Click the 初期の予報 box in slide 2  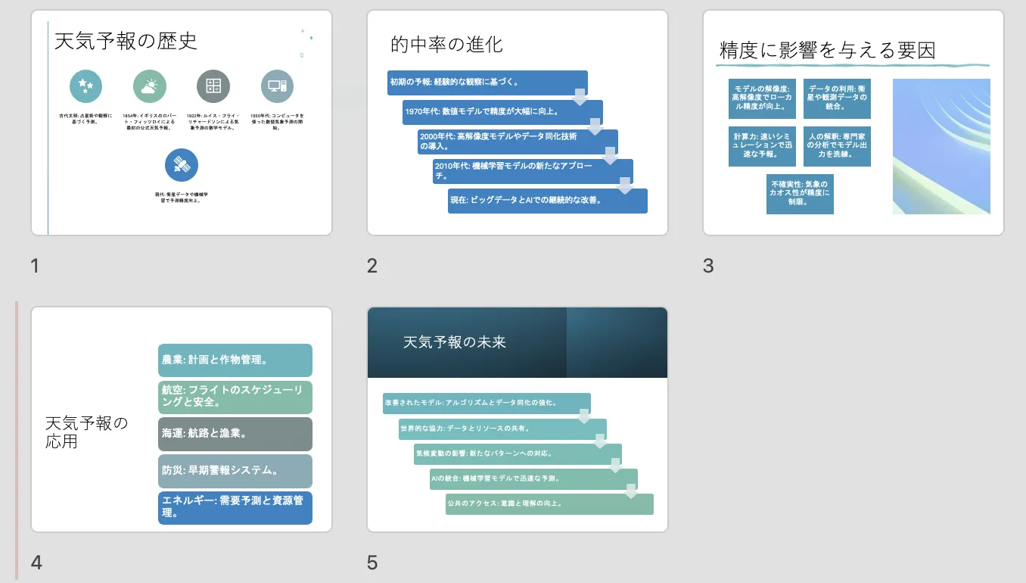pos(487,83)
